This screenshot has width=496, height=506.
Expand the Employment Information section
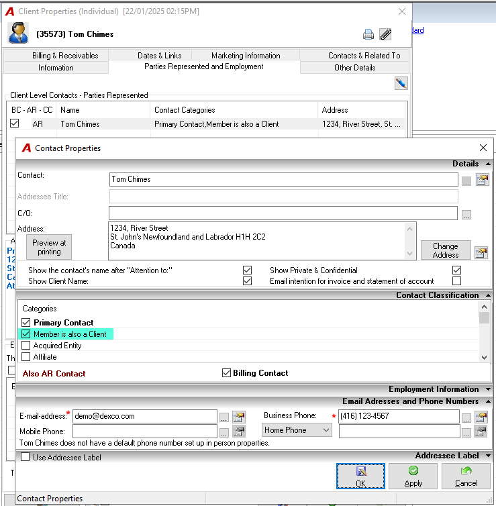click(488, 389)
